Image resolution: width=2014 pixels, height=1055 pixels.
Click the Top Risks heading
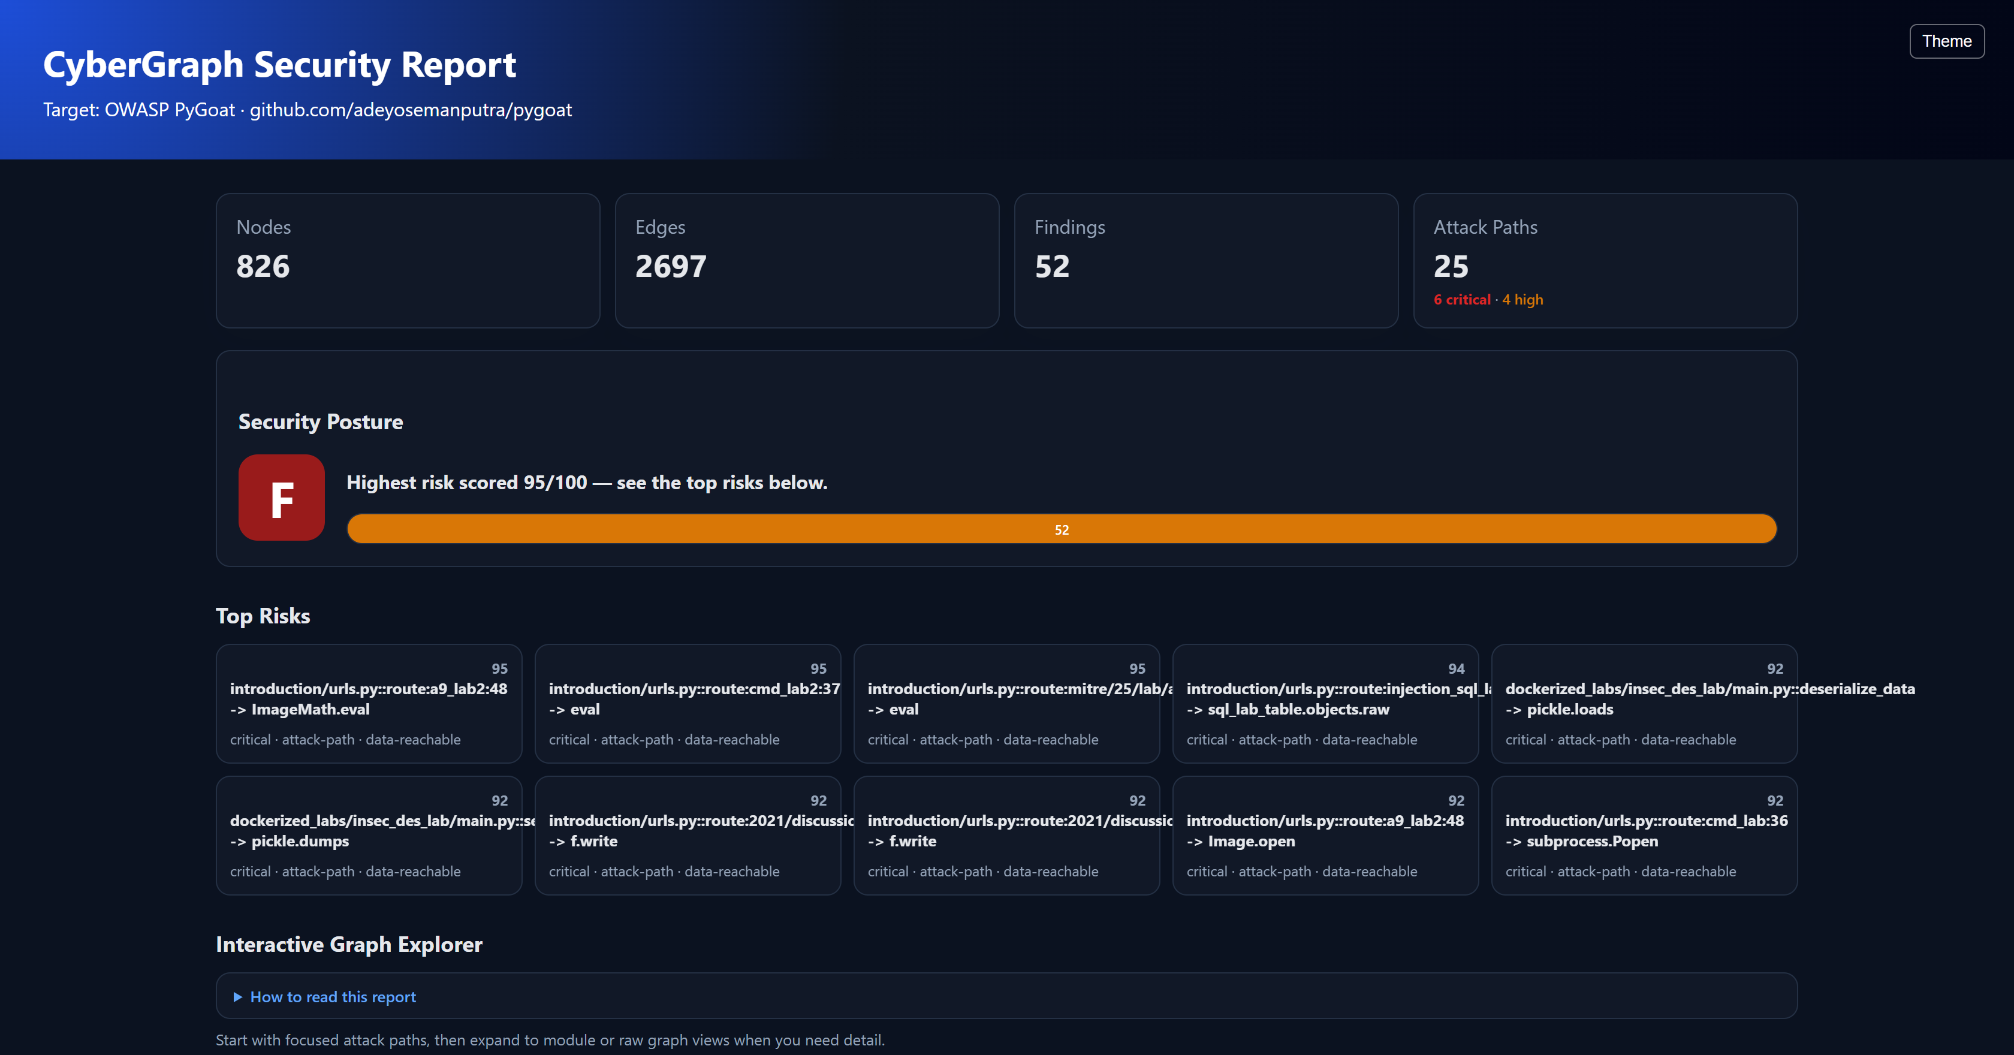click(x=263, y=616)
